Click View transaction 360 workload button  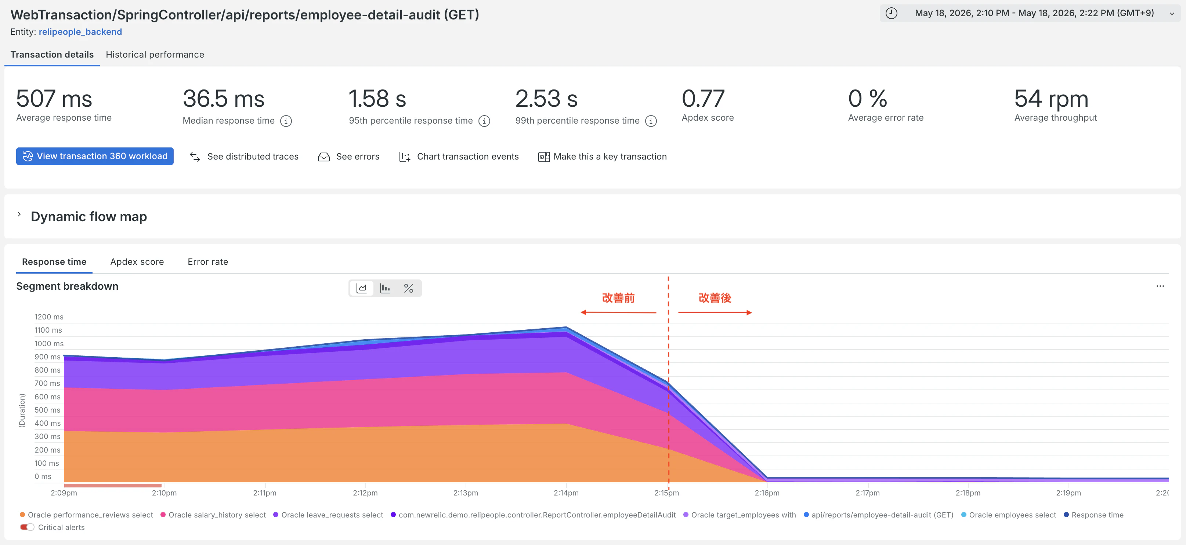click(x=95, y=156)
